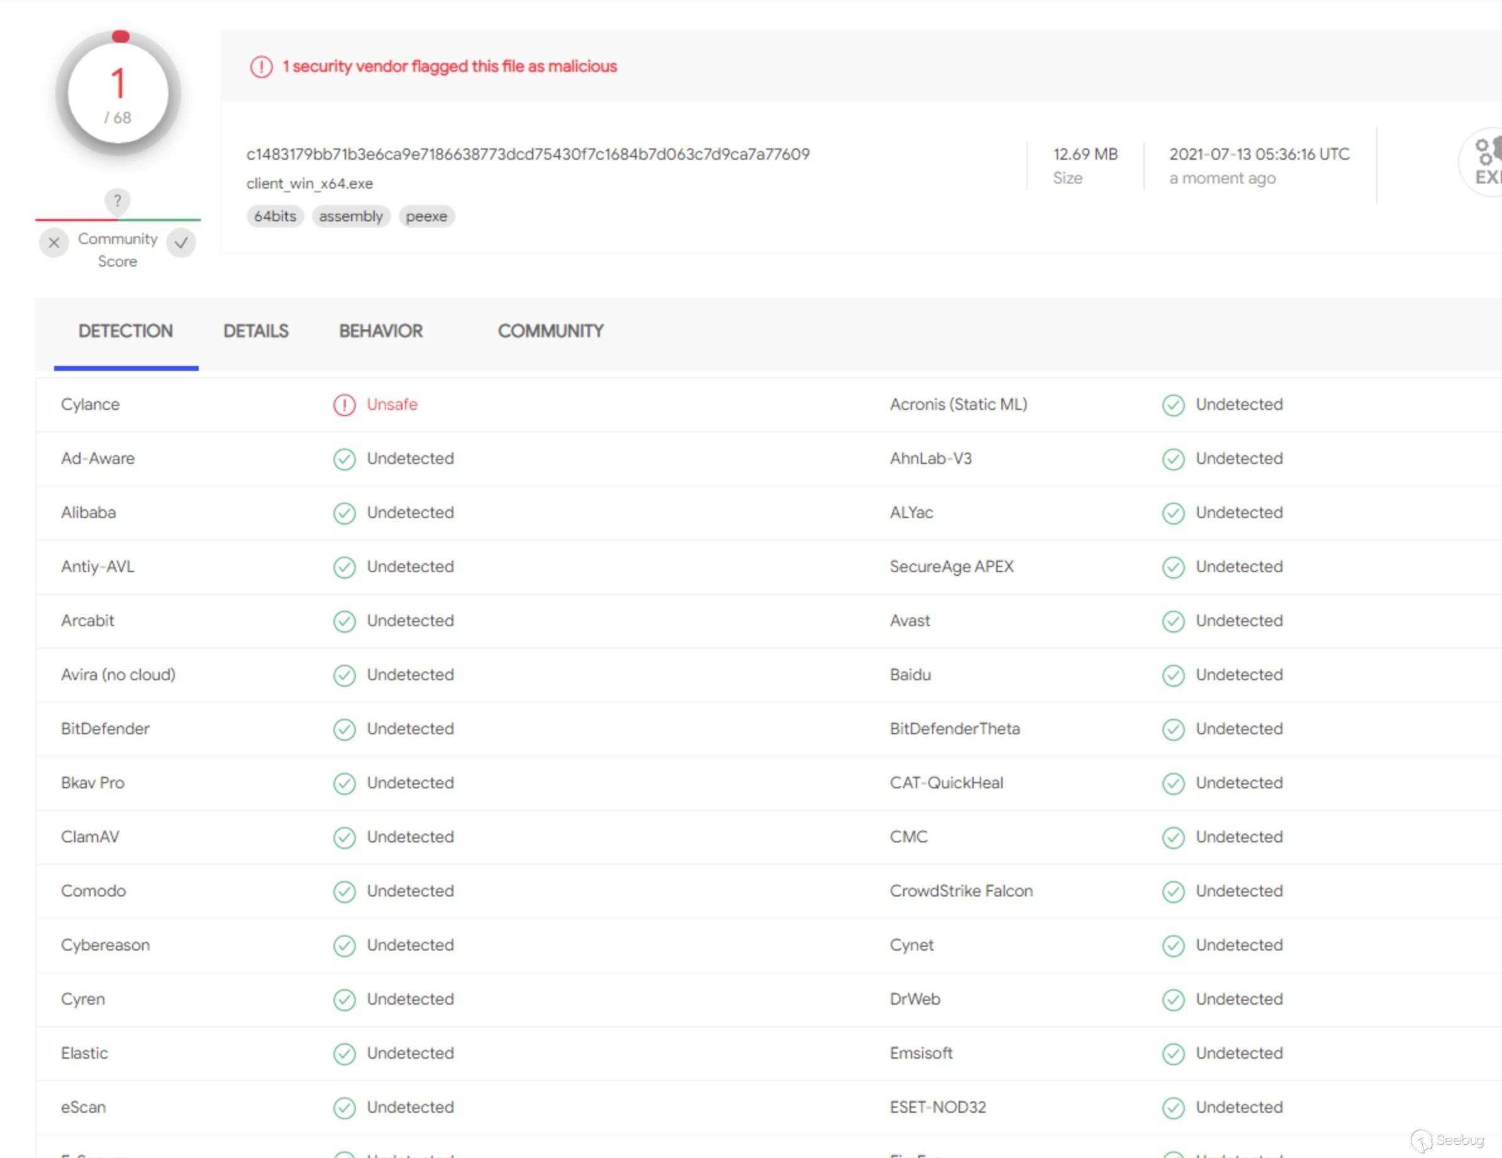The width and height of the screenshot is (1502, 1158).
Task: Click the 1/68 detection score gauge
Action: click(x=118, y=94)
